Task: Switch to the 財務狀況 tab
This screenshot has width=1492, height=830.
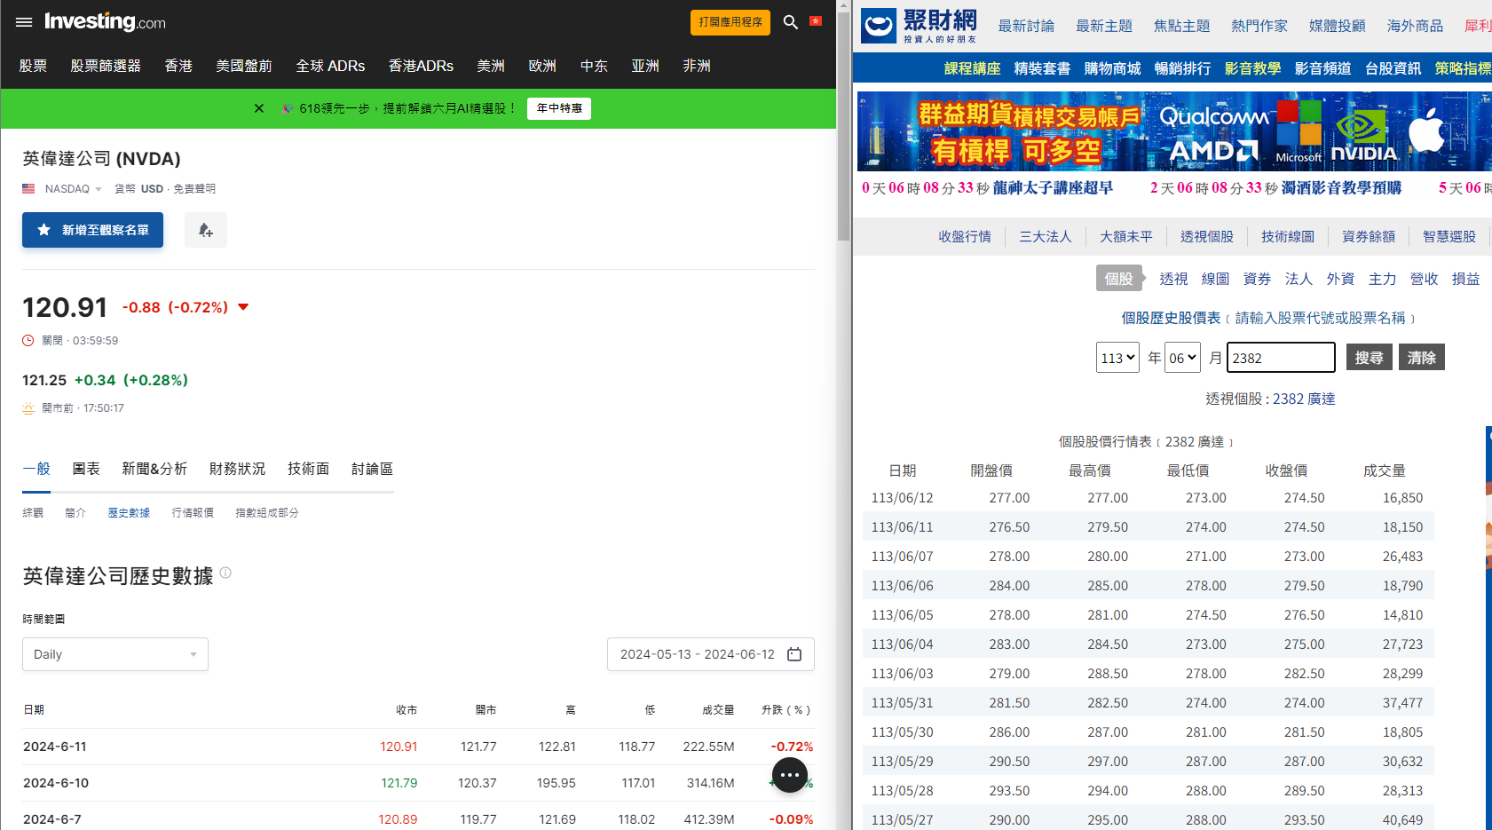Action: 237,469
